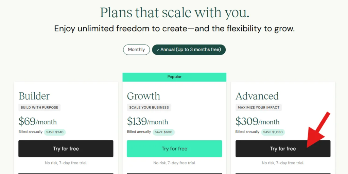Click the $69/month price
The width and height of the screenshot is (348, 174).
coord(38,121)
